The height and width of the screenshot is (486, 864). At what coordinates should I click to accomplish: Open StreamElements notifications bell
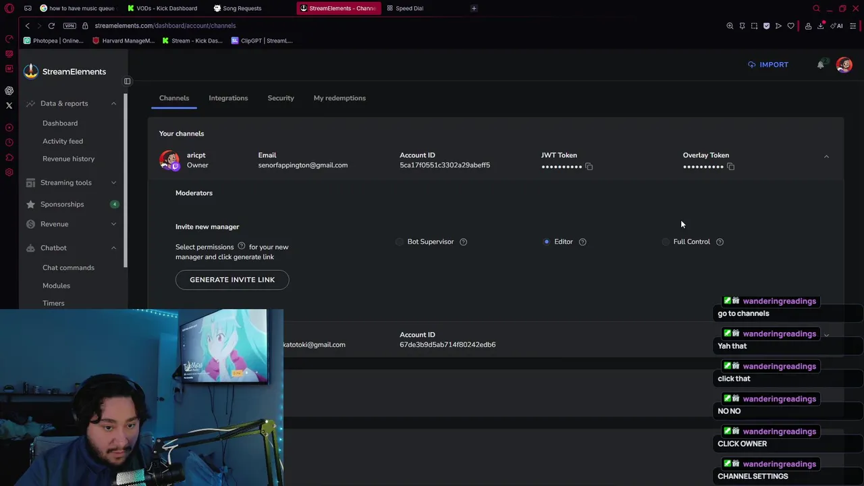(821, 65)
